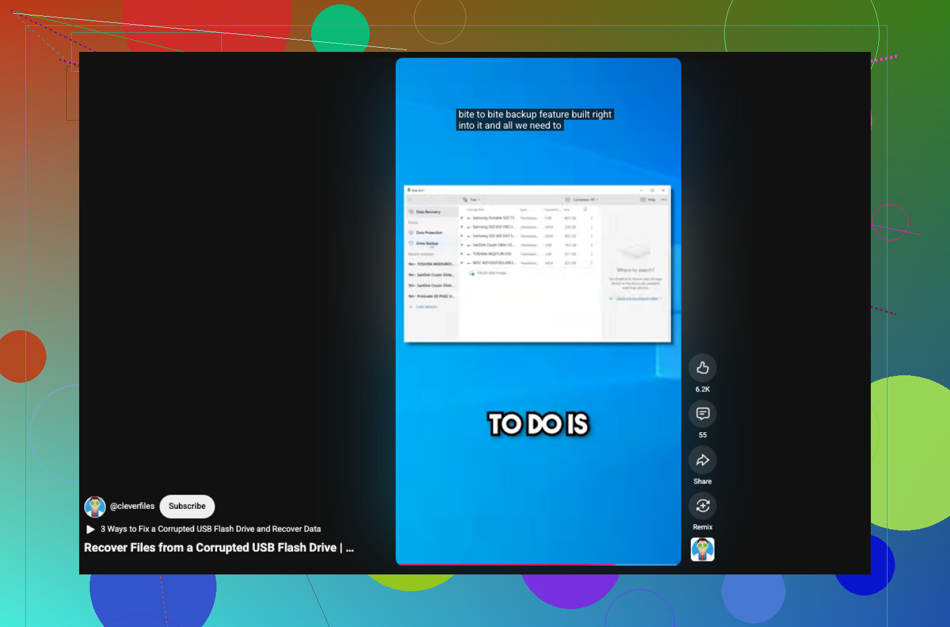Pause the Short by clicking the video

click(x=538, y=311)
